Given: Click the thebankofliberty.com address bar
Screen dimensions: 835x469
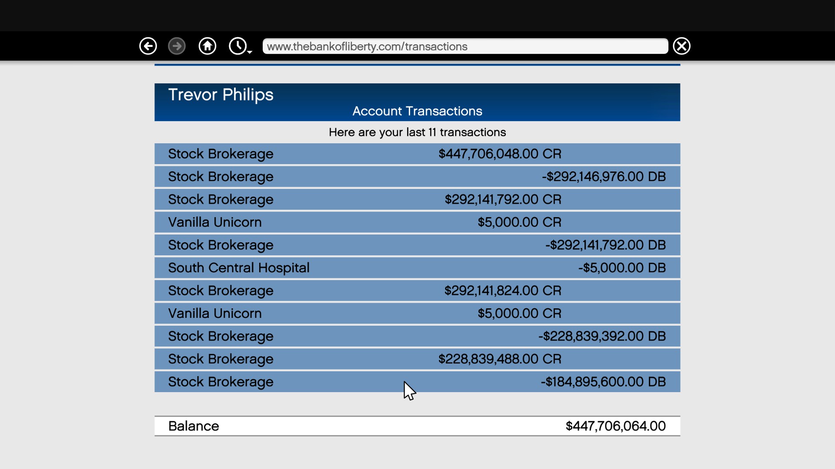Looking at the screenshot, I should click(x=464, y=46).
